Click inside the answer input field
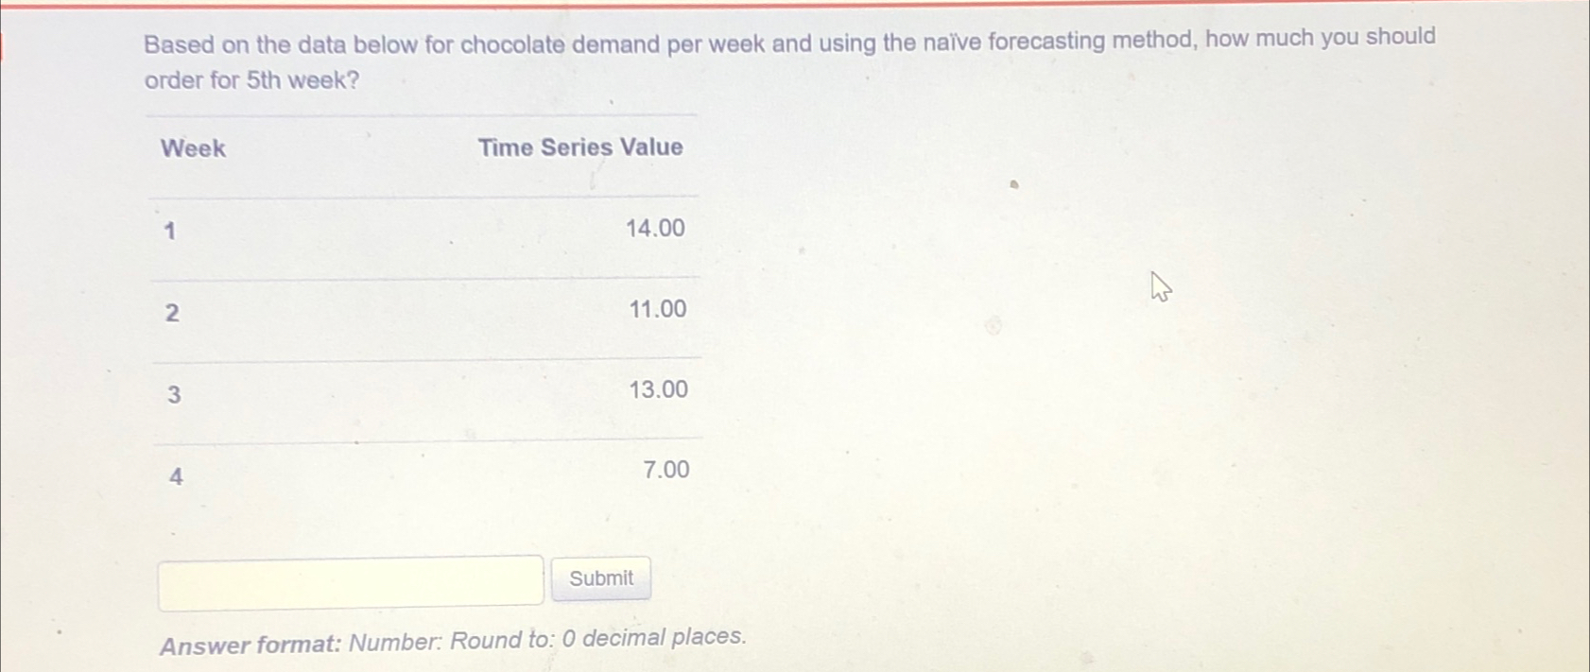Image resolution: width=1590 pixels, height=672 pixels. [350, 579]
